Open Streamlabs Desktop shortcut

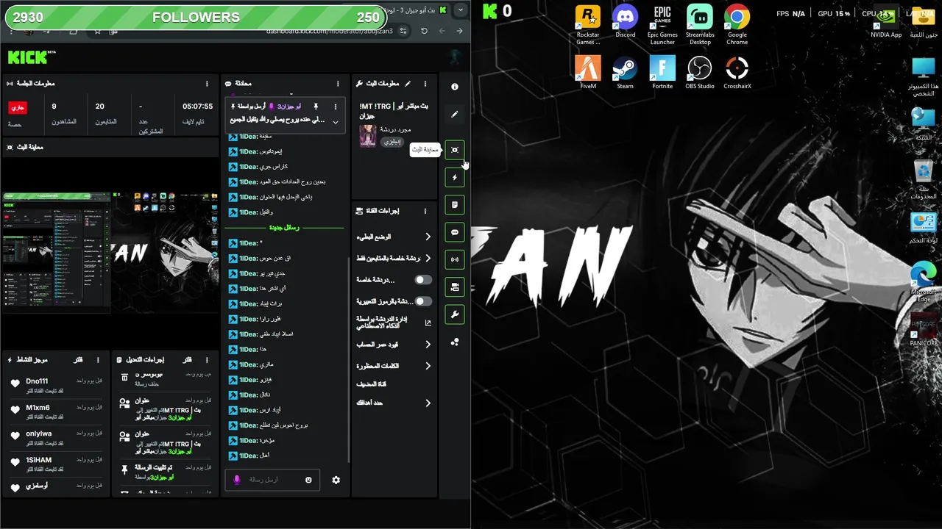700,24
